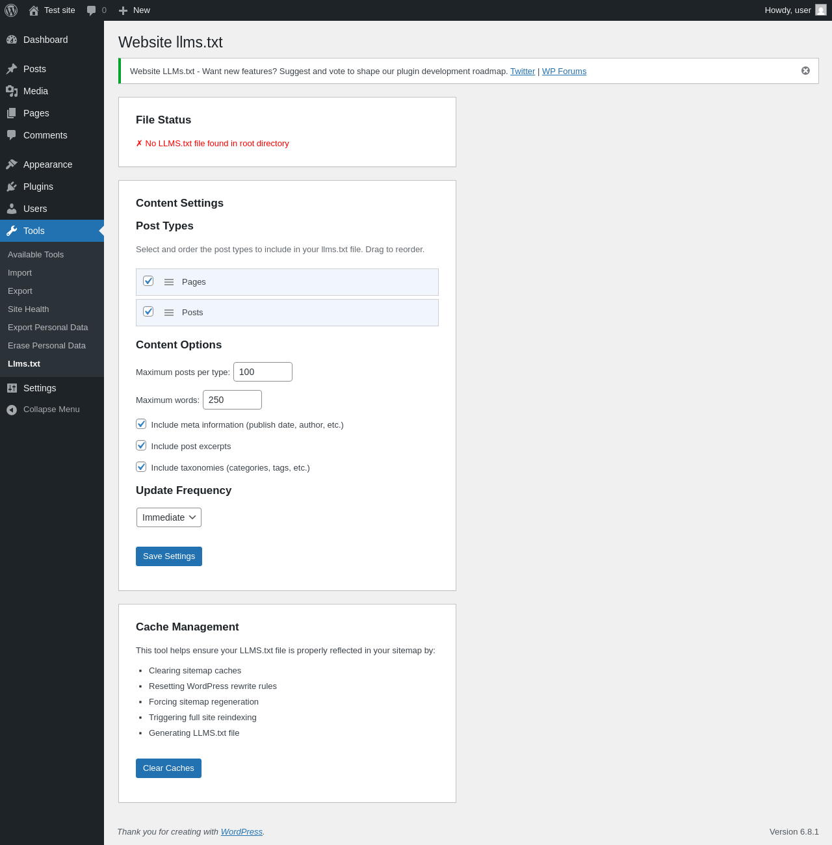Open Export Personal Data submenu item
This screenshot has width=832, height=845.
click(x=48, y=328)
